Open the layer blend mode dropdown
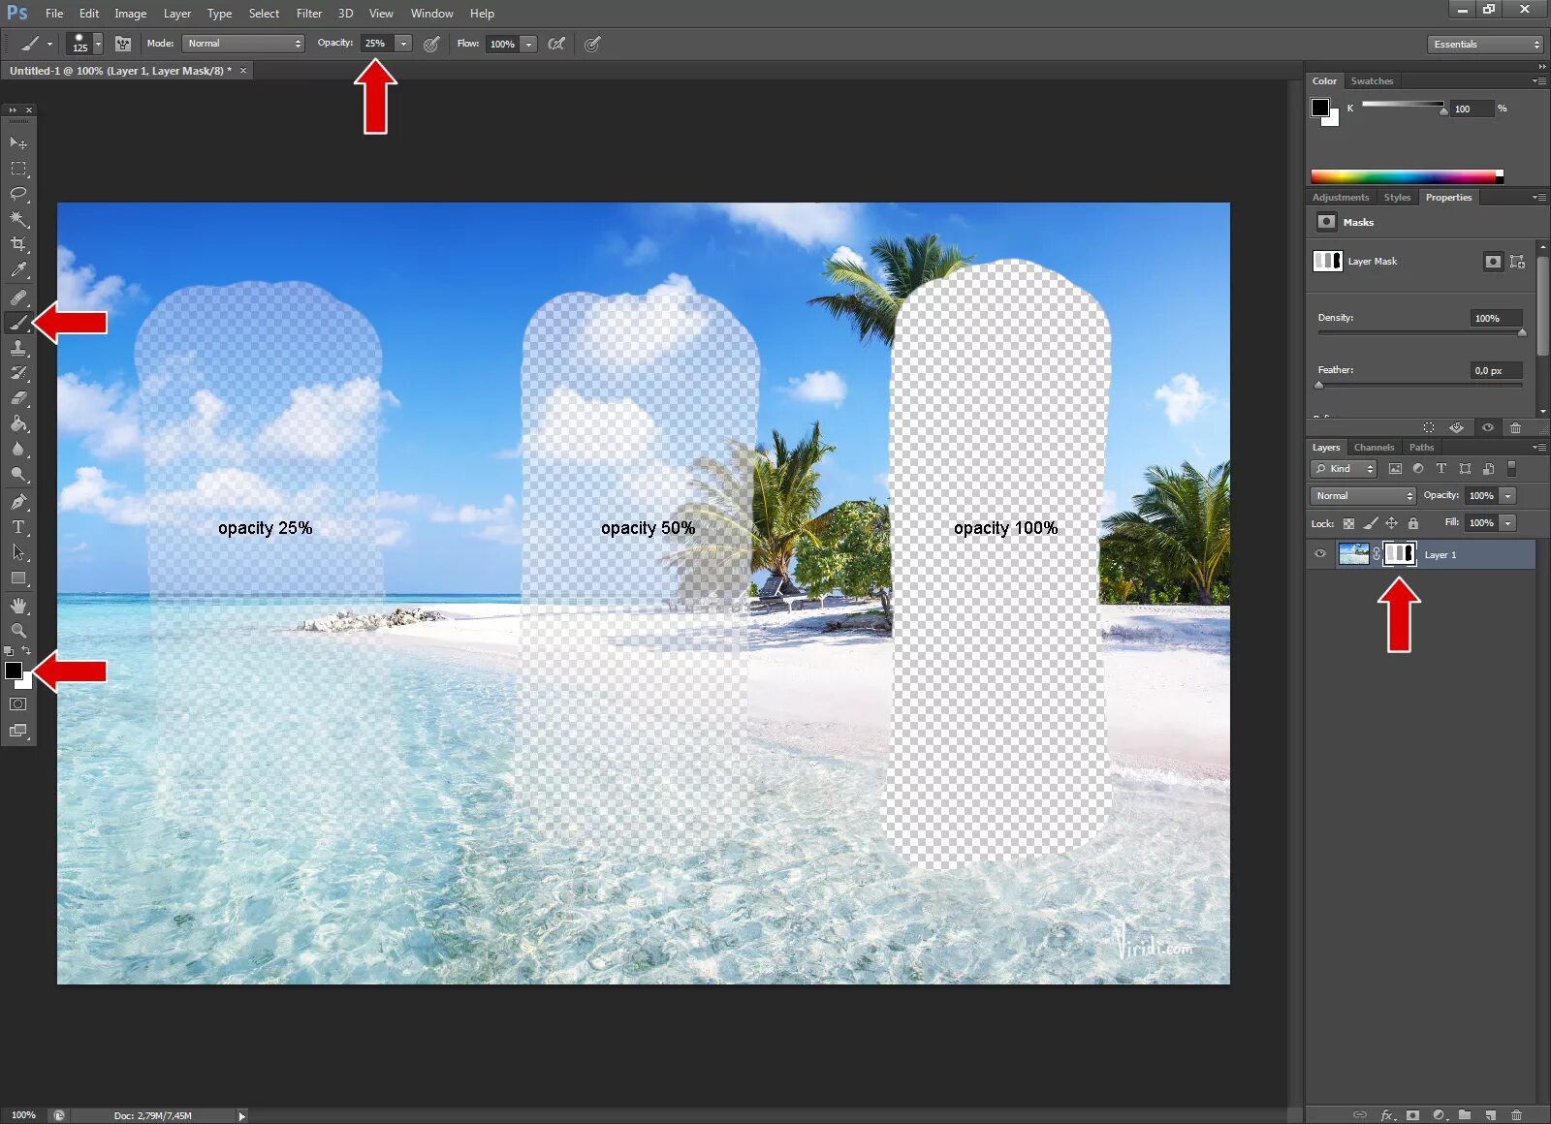The height and width of the screenshot is (1124, 1551). click(1364, 496)
